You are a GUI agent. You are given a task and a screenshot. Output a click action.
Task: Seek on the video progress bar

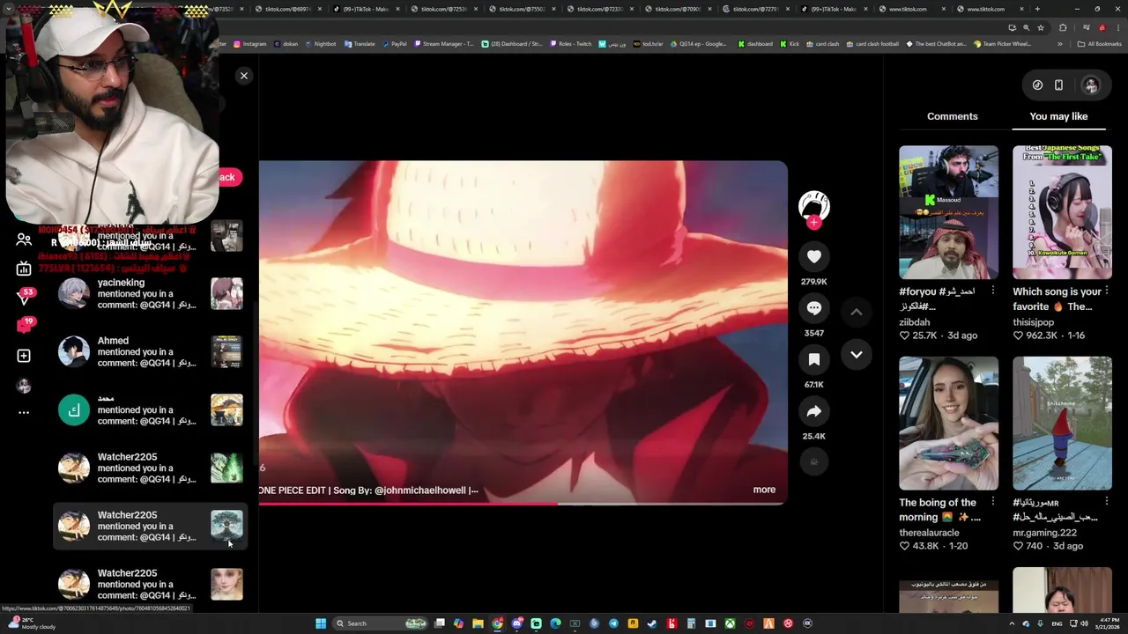pos(523,504)
